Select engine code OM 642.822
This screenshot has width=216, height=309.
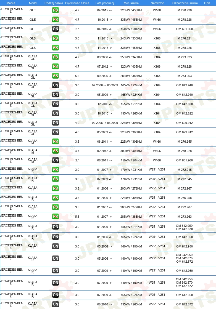(185, 113)
